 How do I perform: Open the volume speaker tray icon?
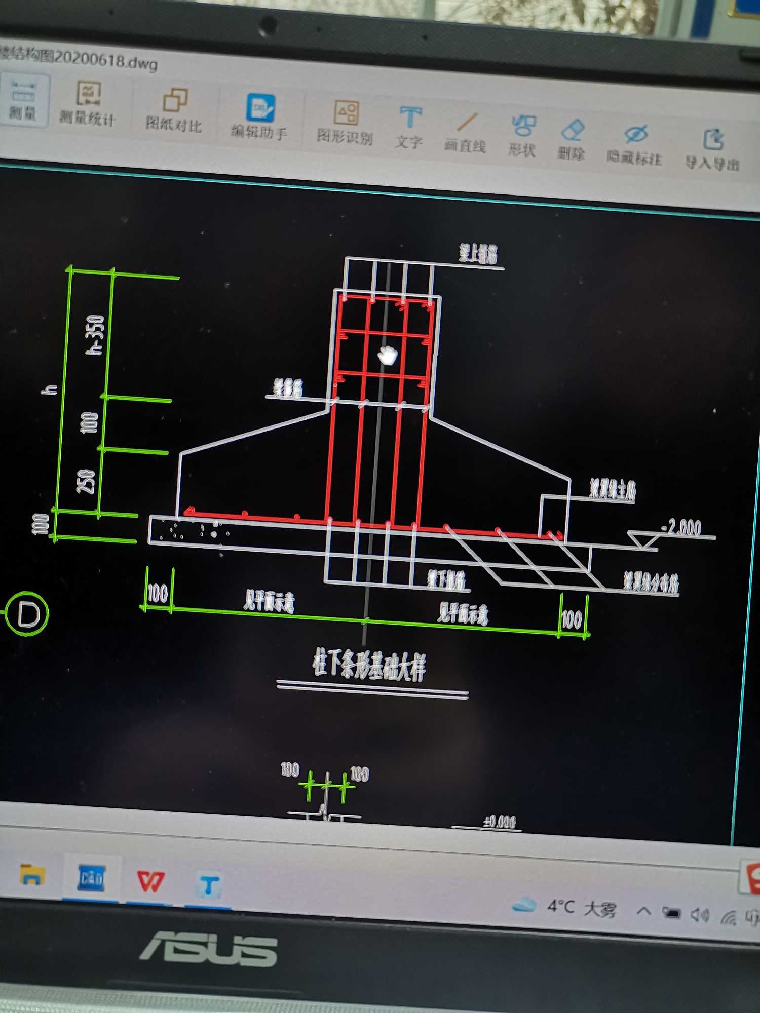coord(699,915)
